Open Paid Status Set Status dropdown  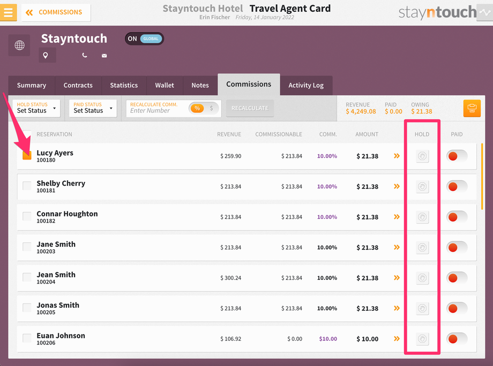93,108
